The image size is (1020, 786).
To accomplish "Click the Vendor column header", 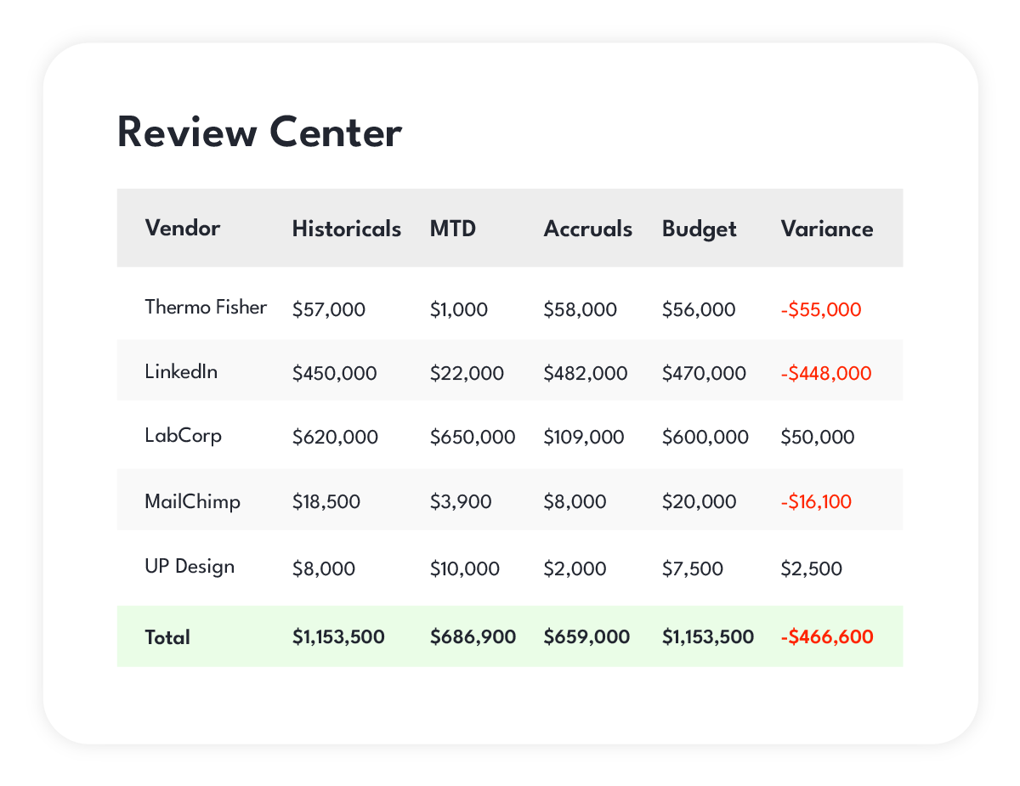I will click(183, 229).
